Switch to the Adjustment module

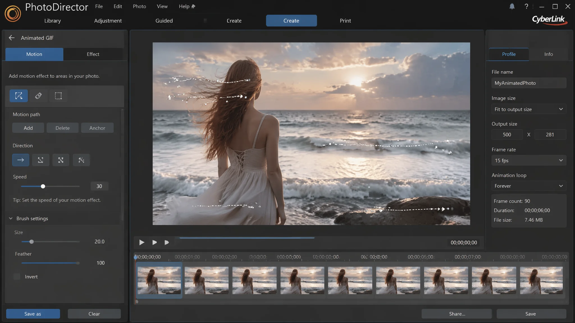click(108, 20)
